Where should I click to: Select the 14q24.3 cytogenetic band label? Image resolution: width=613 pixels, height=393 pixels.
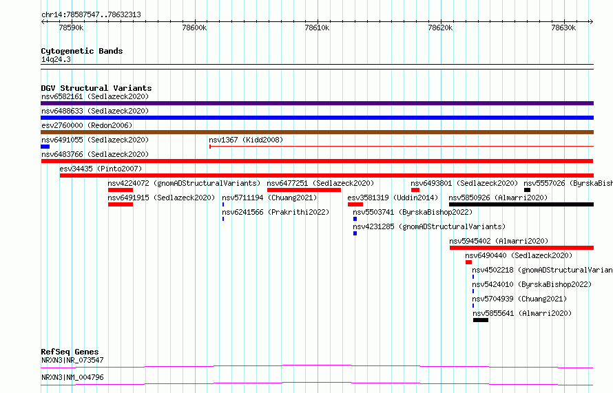(x=56, y=59)
